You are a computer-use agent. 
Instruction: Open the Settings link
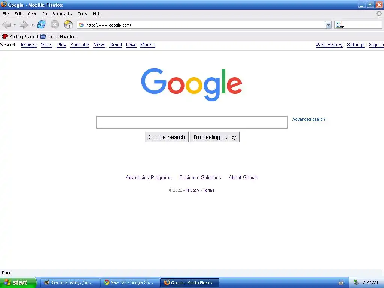point(355,45)
